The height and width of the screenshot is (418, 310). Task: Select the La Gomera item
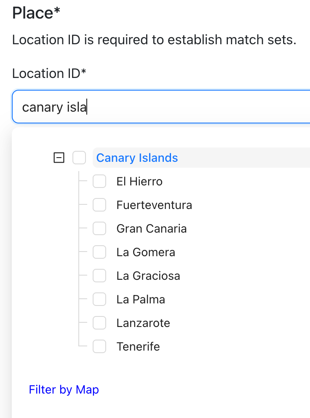click(x=146, y=252)
